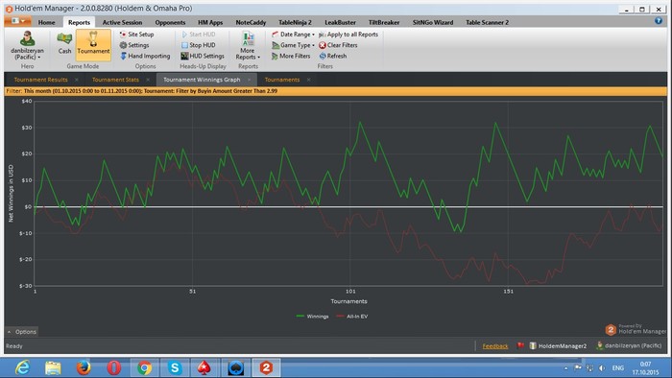This screenshot has width=672, height=378.
Task: Toggle All-In EV line in legend
Action: point(352,317)
